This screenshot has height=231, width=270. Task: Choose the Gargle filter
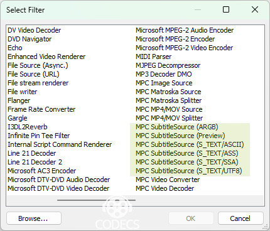[x=18, y=118]
